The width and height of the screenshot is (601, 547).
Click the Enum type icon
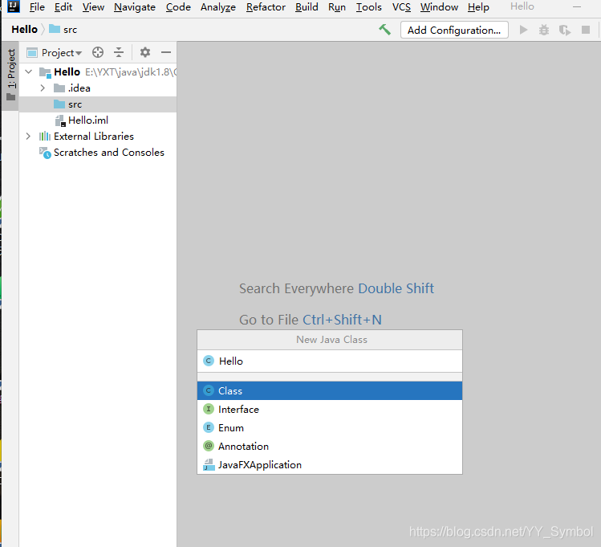pos(208,427)
